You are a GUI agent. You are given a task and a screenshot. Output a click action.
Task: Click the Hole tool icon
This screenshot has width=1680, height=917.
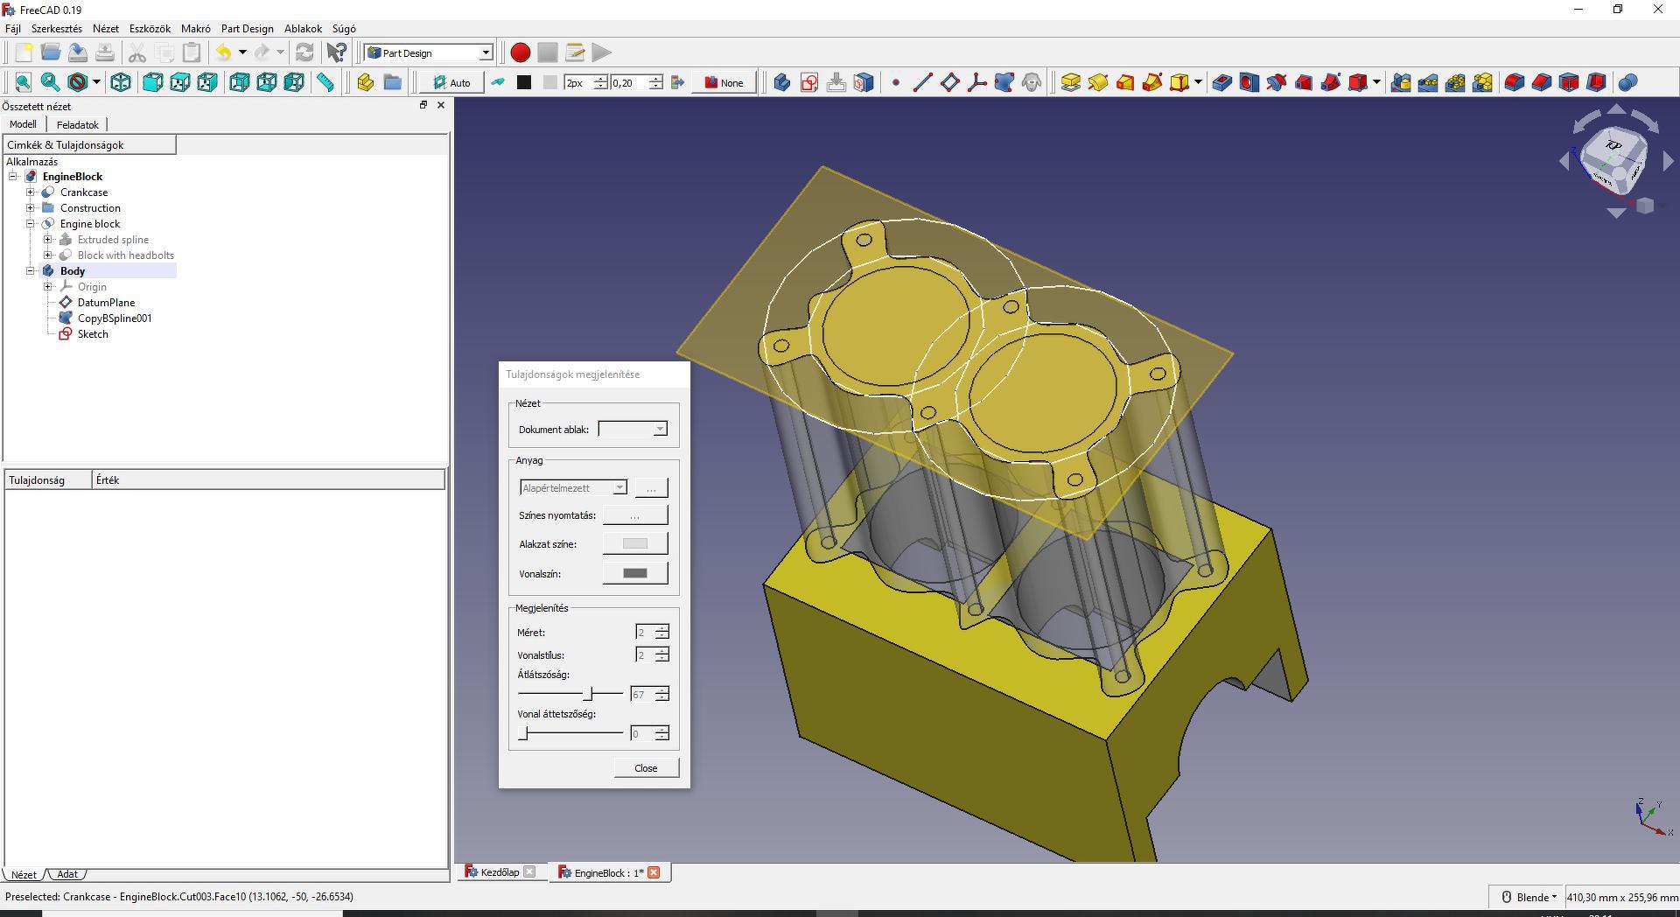pyautogui.click(x=1249, y=82)
